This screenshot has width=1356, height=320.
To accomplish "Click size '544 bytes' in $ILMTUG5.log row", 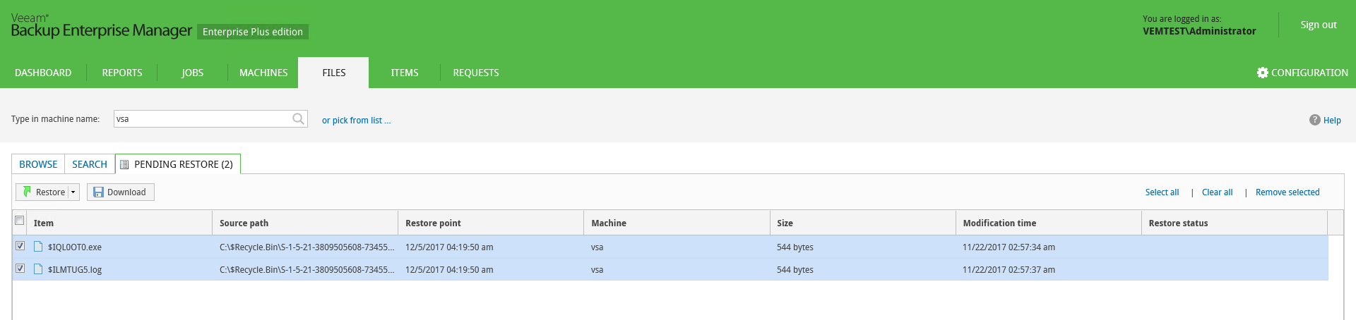I will point(795,270).
